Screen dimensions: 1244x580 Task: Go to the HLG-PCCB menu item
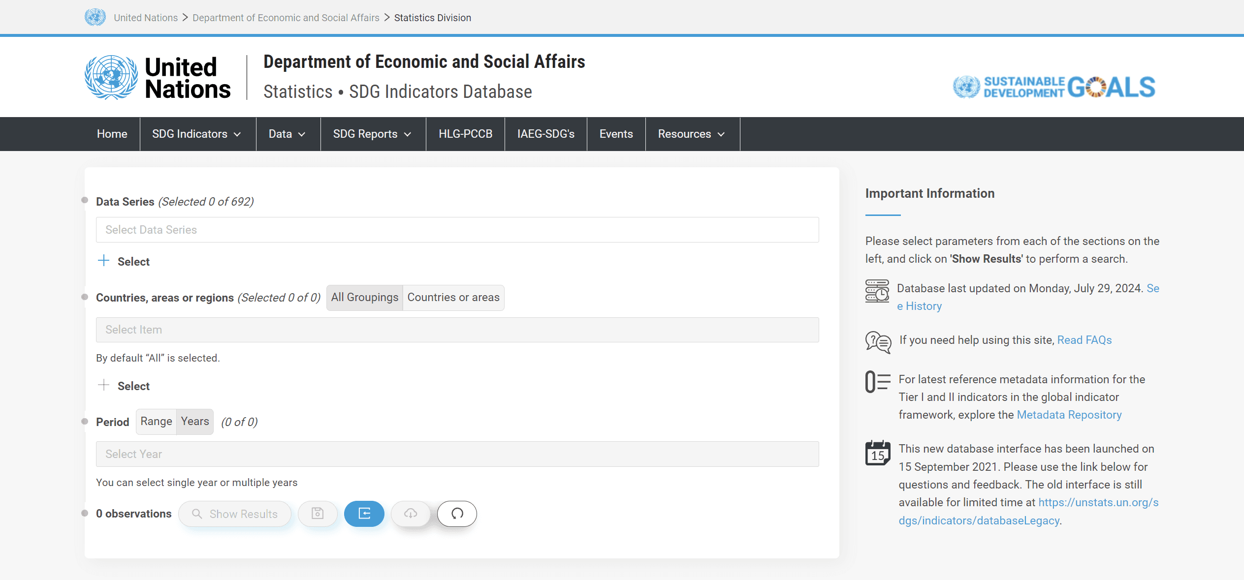(465, 134)
